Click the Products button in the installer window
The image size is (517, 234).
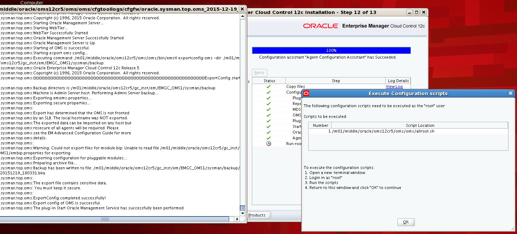tap(259, 215)
